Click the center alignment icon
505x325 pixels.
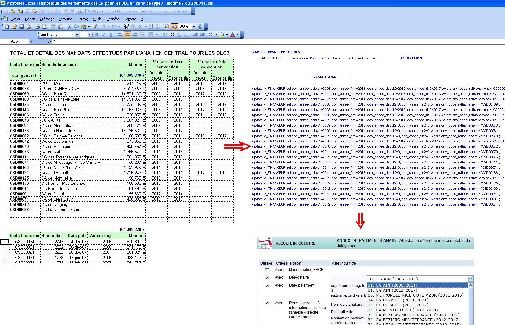pyautogui.click(x=127, y=35)
